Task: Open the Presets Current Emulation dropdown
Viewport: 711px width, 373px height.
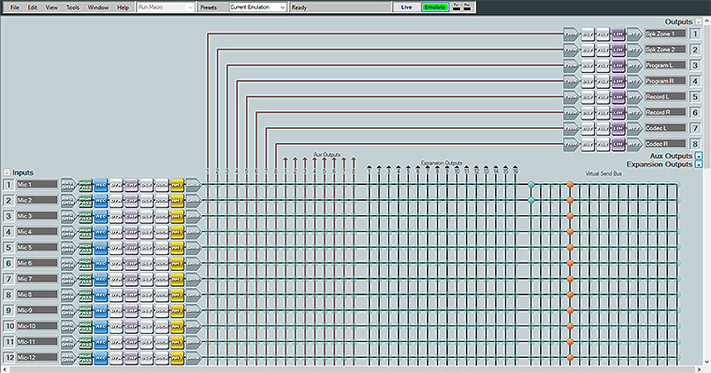Action: pos(258,7)
